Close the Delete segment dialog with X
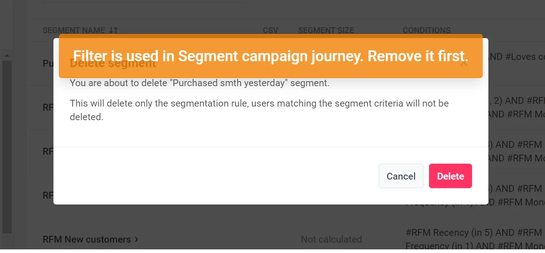Viewport: 545px width, 253px height. pos(463,63)
